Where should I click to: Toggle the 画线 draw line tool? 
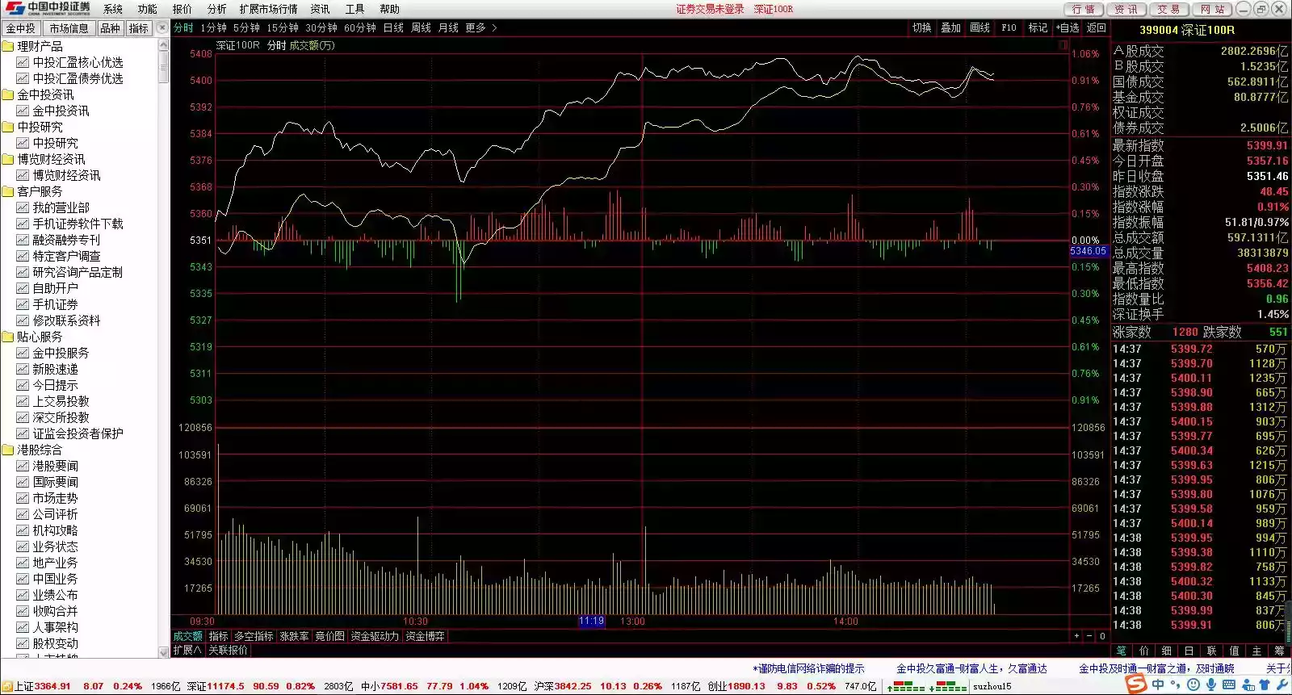[979, 28]
